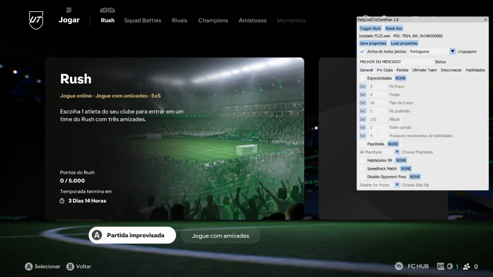Viewport: 493px width, 277px height.
Task: Click the A button icon on Partida improvisada
Action: [97, 235]
